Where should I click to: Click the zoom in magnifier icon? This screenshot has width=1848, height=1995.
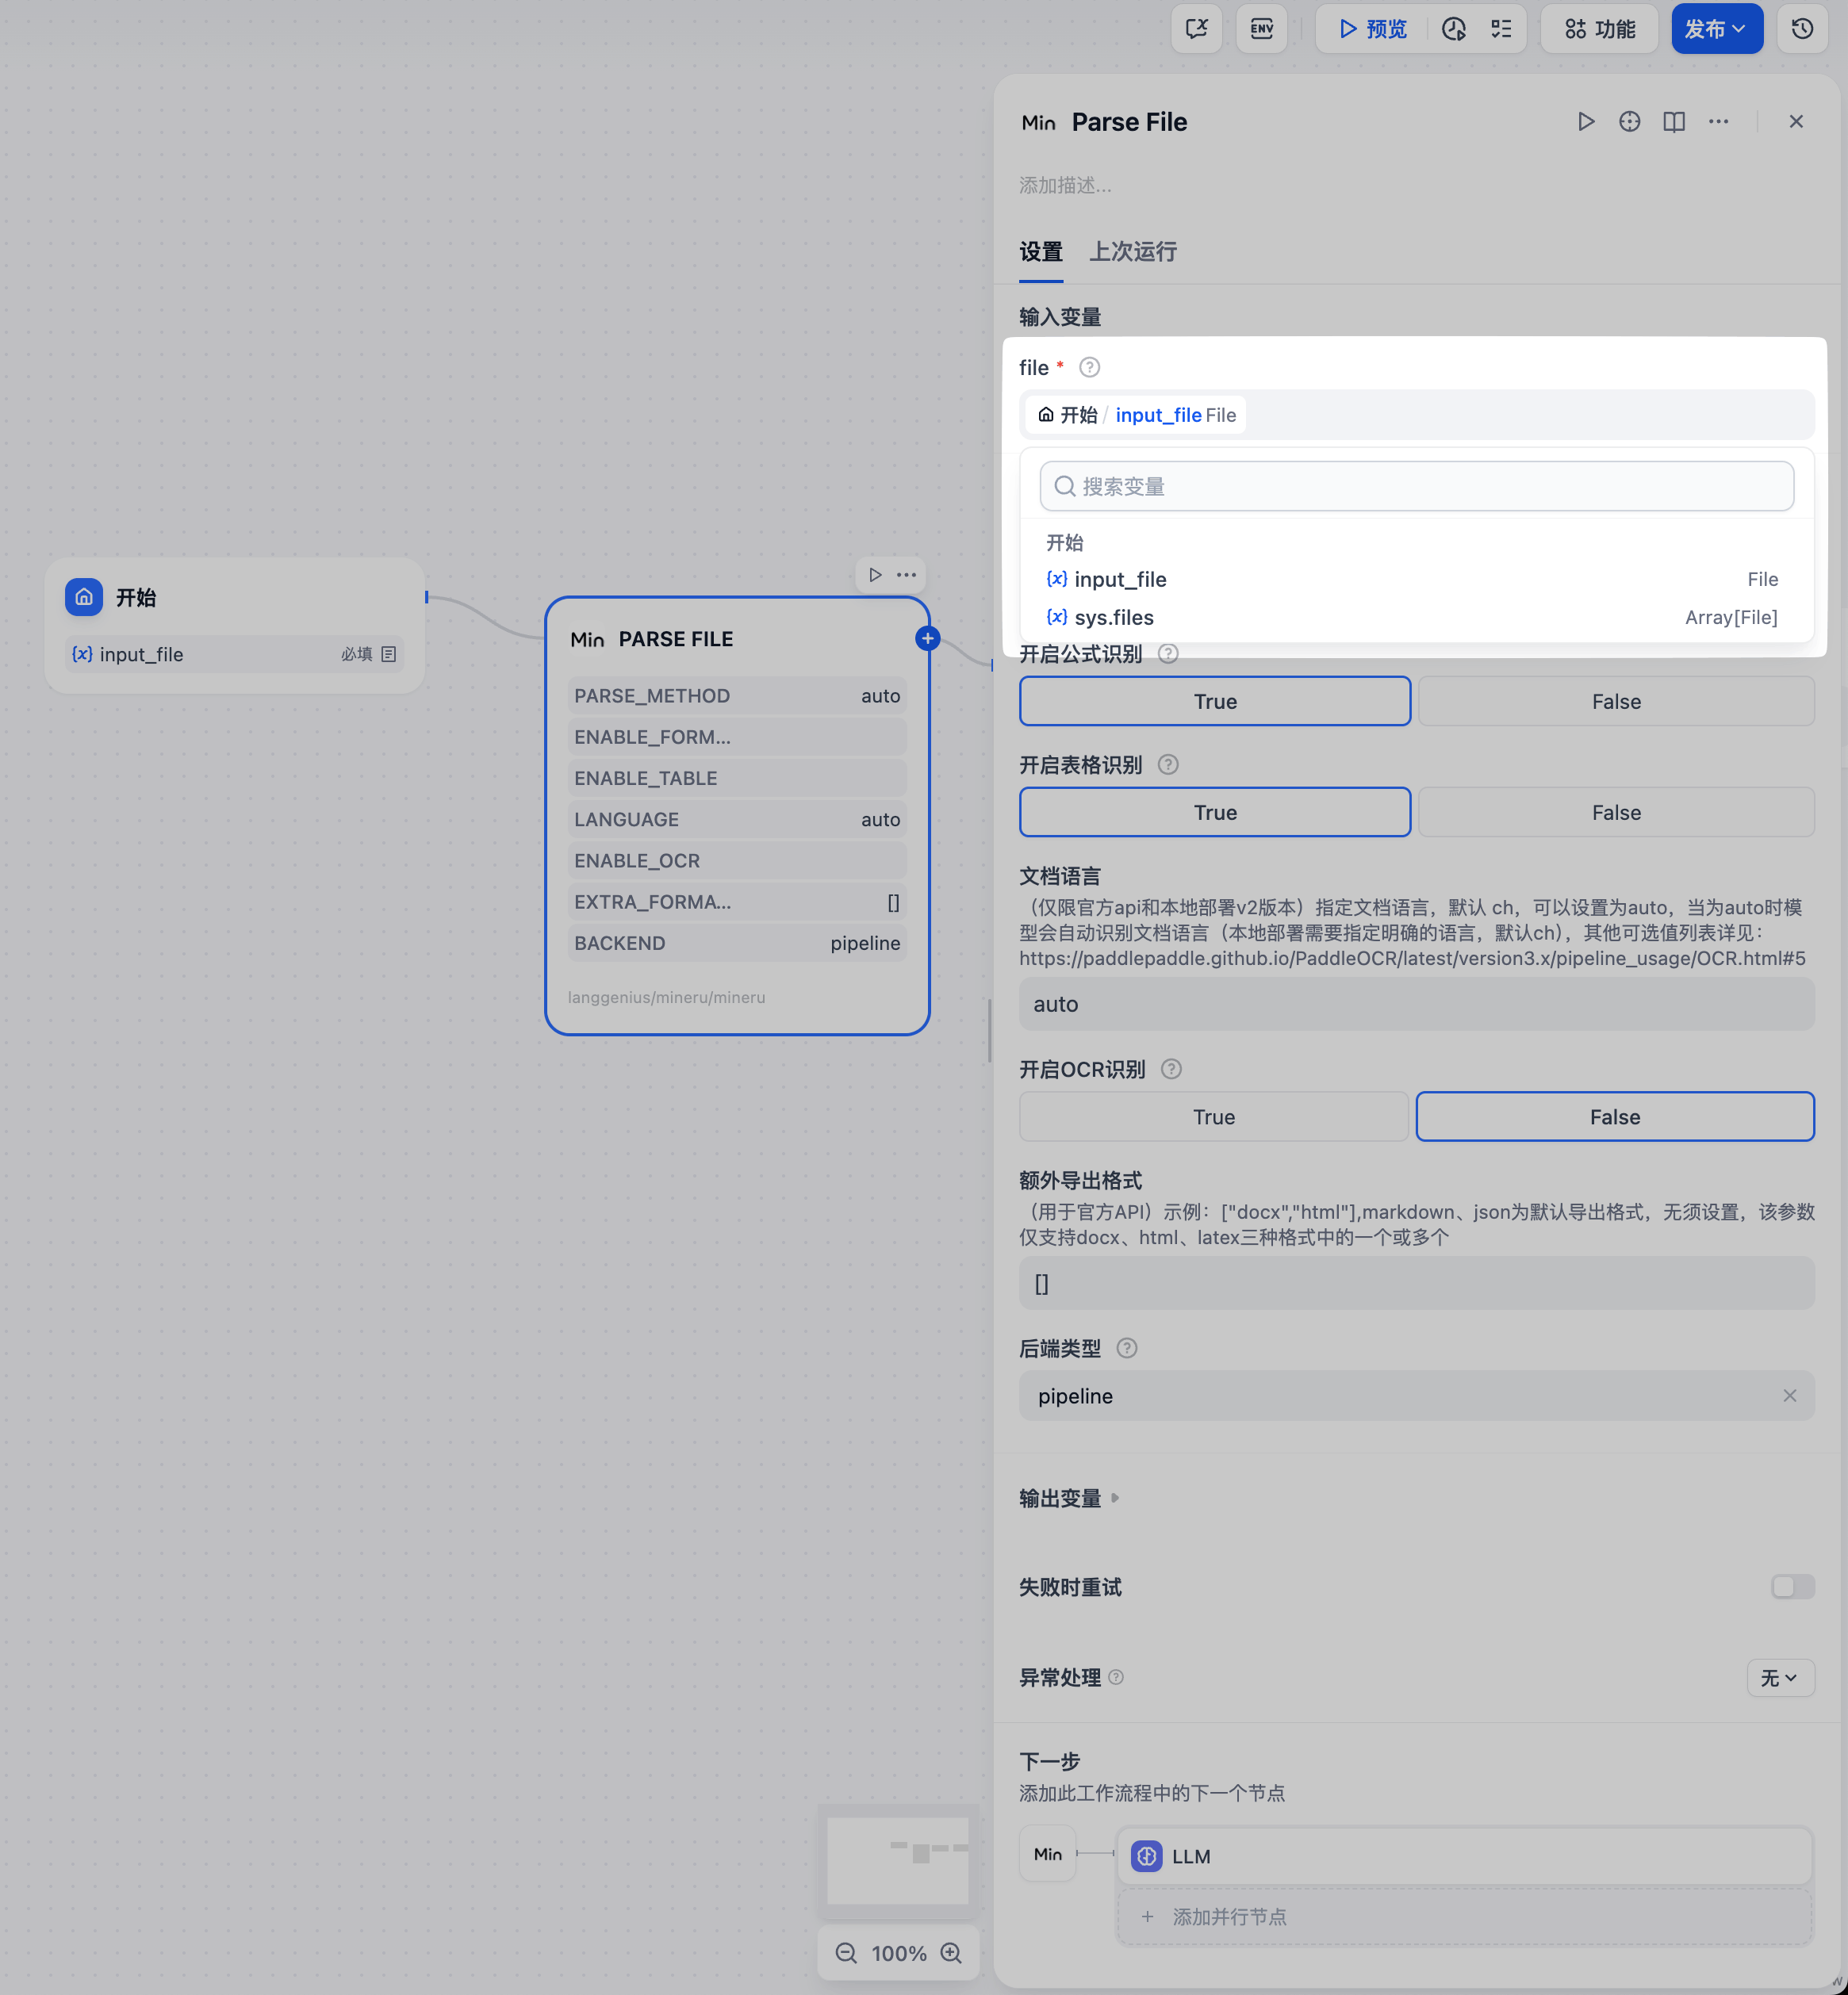(952, 1953)
